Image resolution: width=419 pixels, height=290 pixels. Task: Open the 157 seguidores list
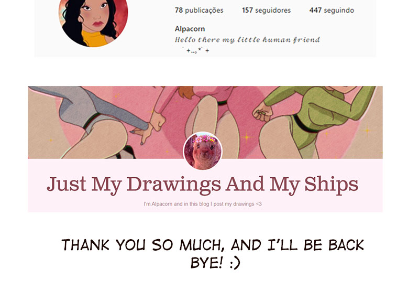click(x=266, y=10)
